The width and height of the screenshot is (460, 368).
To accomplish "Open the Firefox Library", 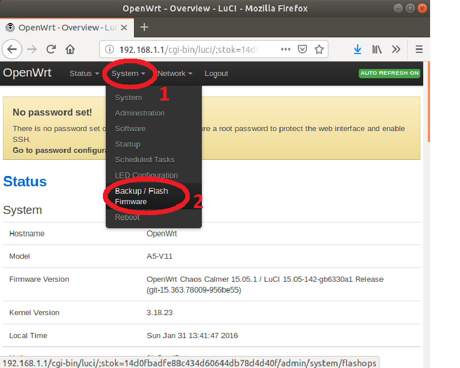I will pos(377,49).
